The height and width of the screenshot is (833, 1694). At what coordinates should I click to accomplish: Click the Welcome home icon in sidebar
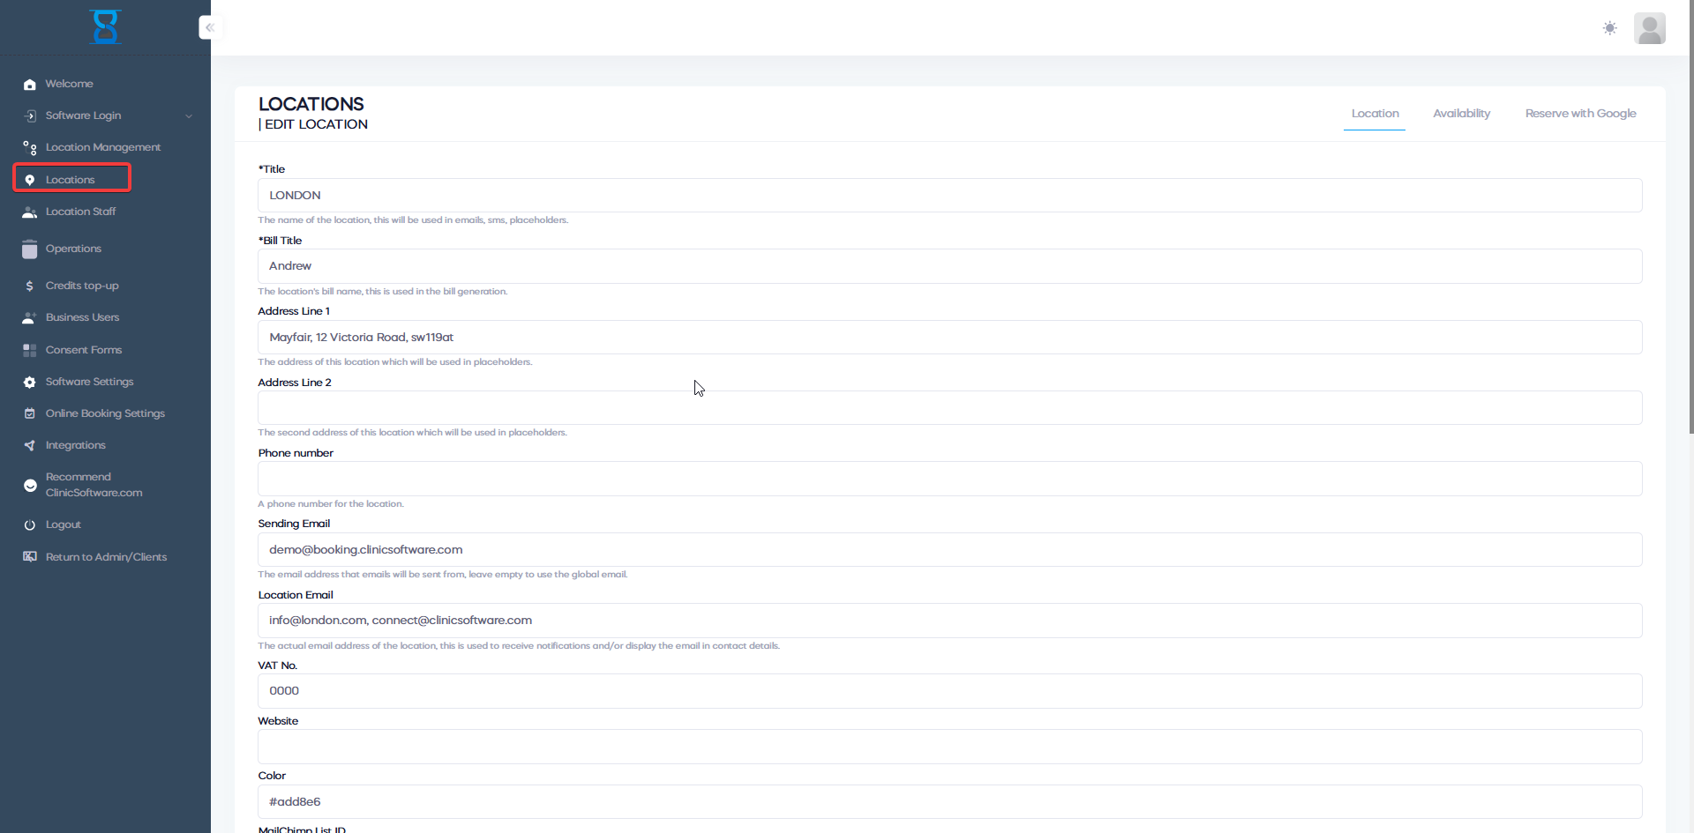(x=30, y=85)
